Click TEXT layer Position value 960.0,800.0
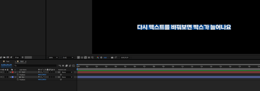This screenshot has width=260, height=91. 42,75
